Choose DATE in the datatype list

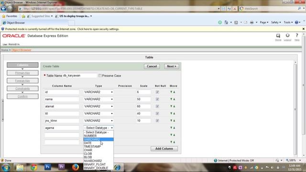98,143
